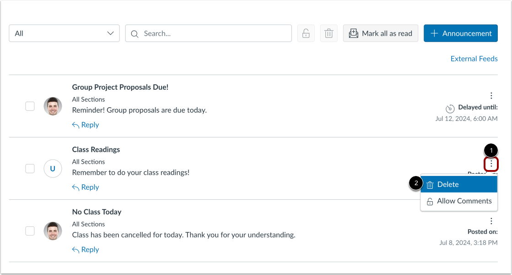This screenshot has width=512, height=275.
Task: Click the 'U' avatar on Class Readings
Action: pos(53,169)
